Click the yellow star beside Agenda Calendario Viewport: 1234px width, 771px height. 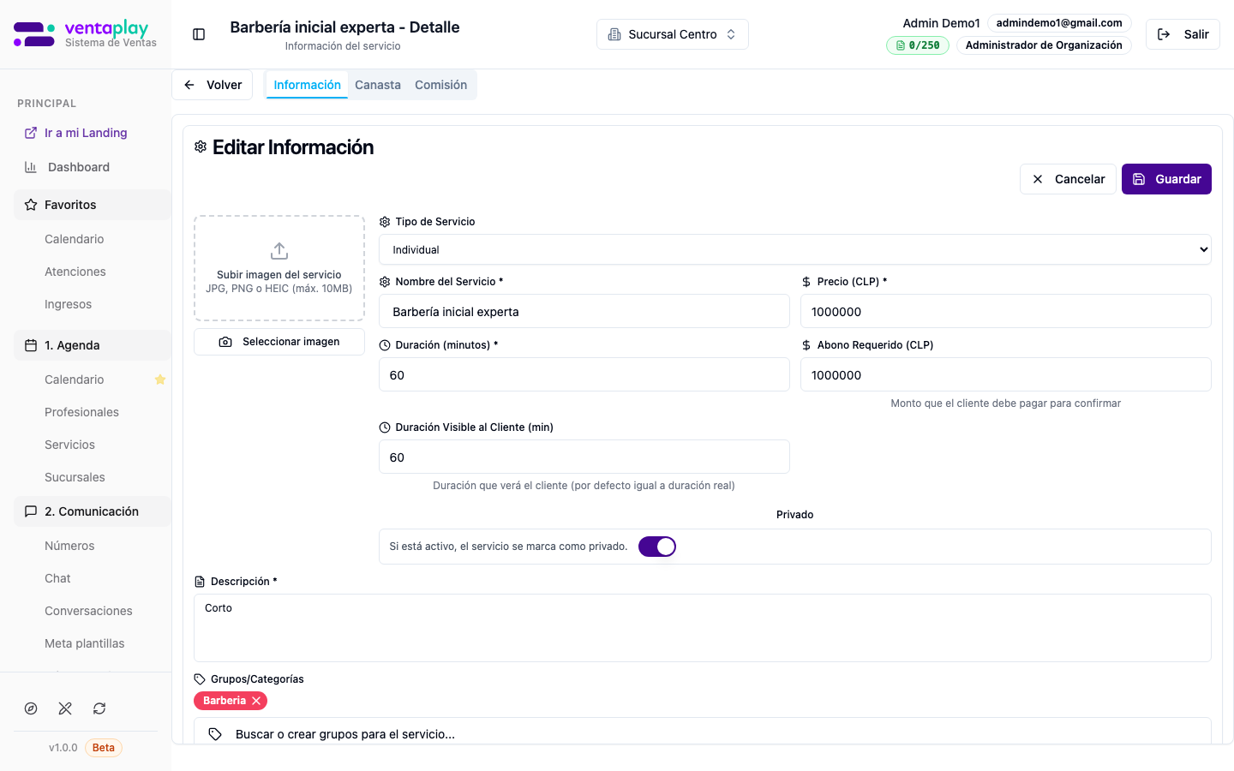pos(159,380)
